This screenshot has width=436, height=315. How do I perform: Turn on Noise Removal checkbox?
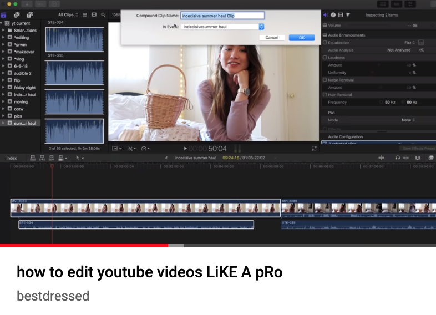click(x=325, y=80)
